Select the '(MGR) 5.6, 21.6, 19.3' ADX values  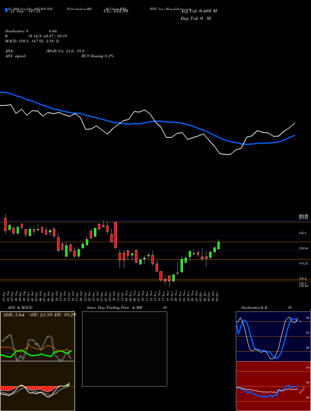(65, 51)
